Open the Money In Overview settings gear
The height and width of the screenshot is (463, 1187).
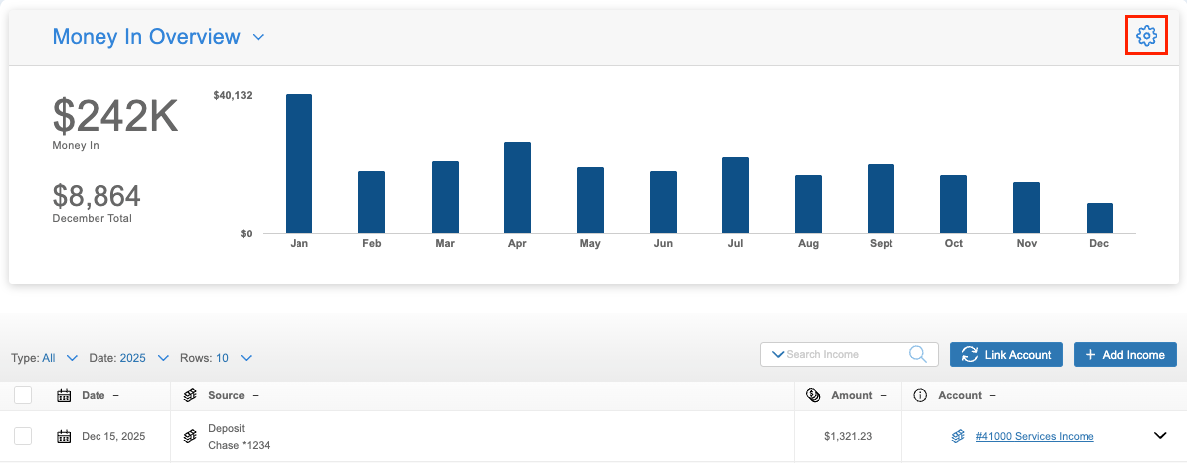[x=1146, y=36]
